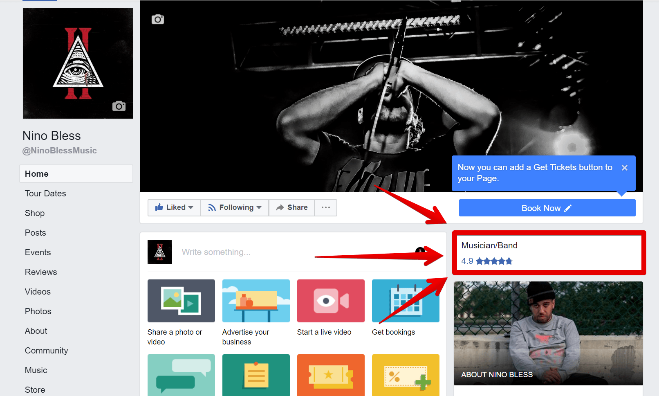Screen dimensions: 659x396
Task: Click the About Nino Bless photo card
Action: click(x=549, y=333)
